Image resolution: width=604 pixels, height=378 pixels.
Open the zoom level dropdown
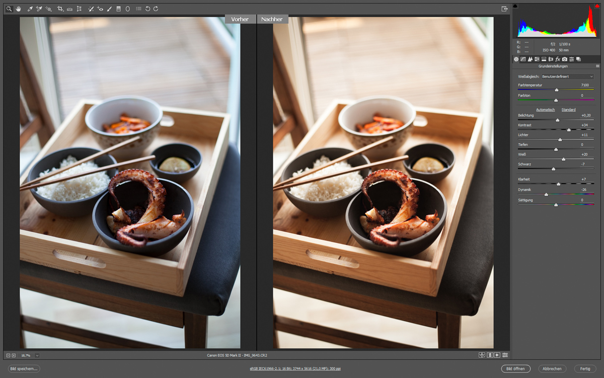pyautogui.click(x=37, y=355)
